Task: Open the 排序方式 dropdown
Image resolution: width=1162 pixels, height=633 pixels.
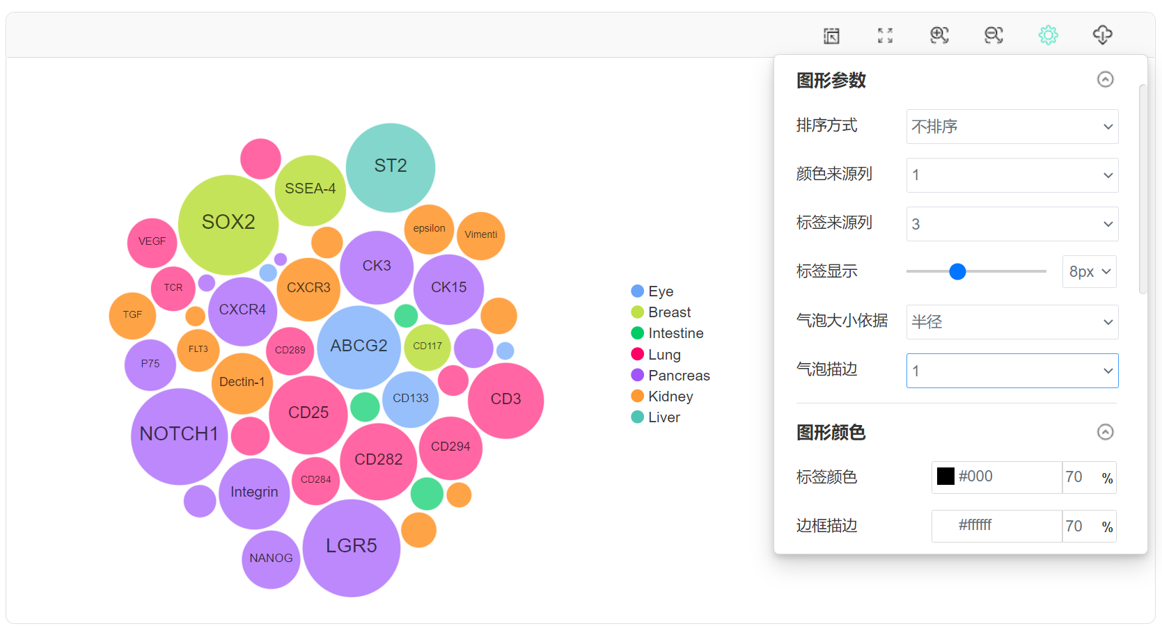Action: click(1012, 127)
